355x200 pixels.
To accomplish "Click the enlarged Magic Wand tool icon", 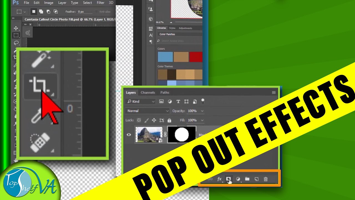I will [41, 59].
